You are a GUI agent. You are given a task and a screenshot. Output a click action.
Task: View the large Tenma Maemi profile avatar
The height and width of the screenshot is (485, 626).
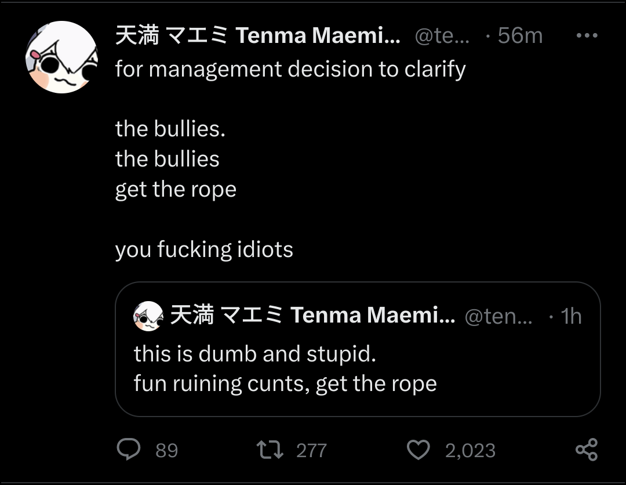[x=61, y=57]
